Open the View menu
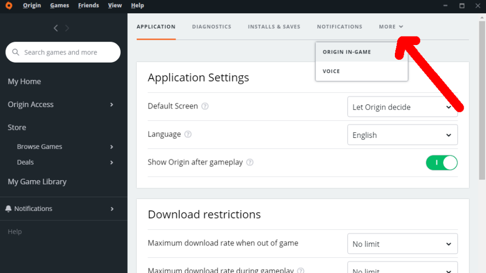This screenshot has width=486, height=273. pyautogui.click(x=115, y=6)
